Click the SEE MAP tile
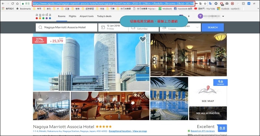Viewport: 260px width, 136px height. (208, 91)
